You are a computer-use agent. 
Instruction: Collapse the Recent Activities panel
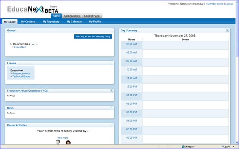(x=112, y=125)
